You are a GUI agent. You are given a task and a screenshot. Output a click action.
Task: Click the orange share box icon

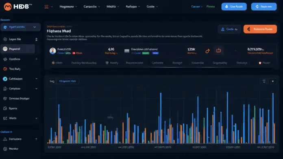click(219, 50)
